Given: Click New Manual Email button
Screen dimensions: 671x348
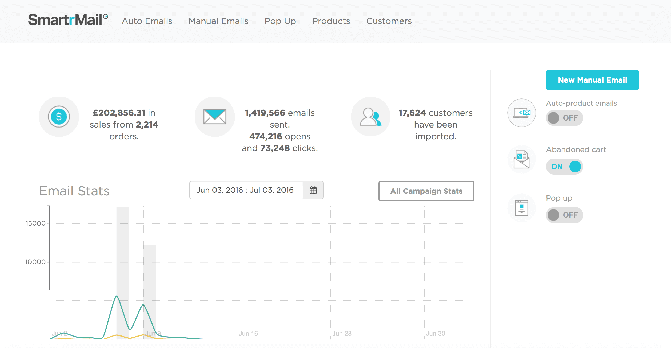Looking at the screenshot, I should 592,80.
